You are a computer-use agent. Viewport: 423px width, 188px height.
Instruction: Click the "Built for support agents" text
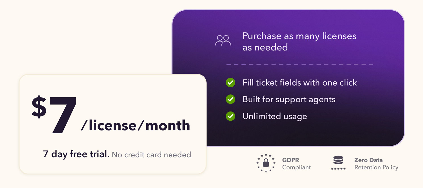point(289,99)
